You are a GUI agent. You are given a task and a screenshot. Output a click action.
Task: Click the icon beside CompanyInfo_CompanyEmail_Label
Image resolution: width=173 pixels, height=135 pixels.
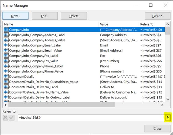pos(6,45)
